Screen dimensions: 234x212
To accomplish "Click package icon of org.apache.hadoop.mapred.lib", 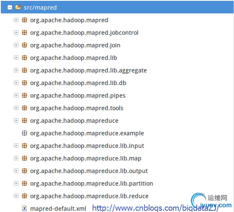I will pyautogui.click(x=24, y=57).
